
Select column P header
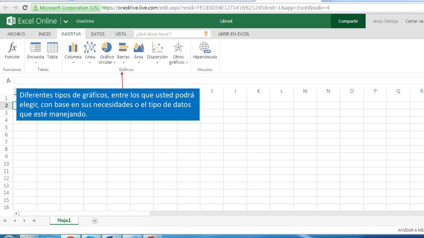click(x=375, y=91)
